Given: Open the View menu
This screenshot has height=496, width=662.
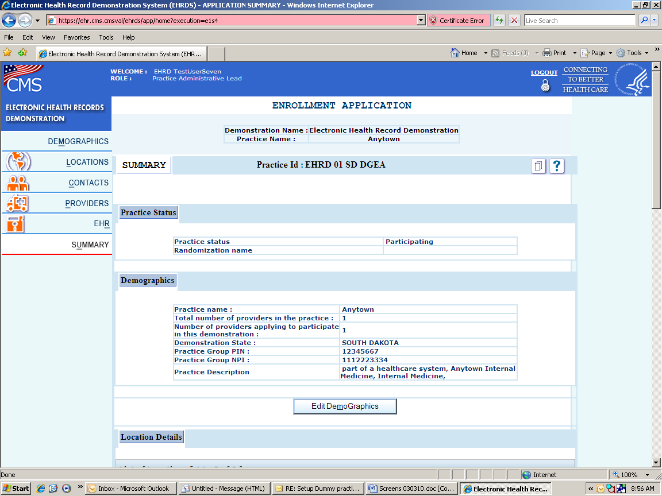Looking at the screenshot, I should 48,37.
